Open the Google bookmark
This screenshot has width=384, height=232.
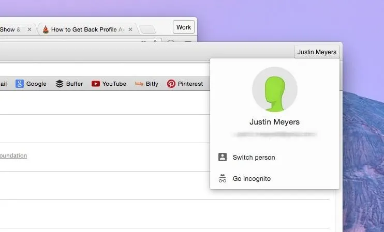[x=31, y=84]
